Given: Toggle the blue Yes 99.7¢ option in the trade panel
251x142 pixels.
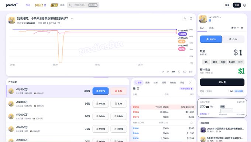Looking at the screenshot, I should [211, 39].
